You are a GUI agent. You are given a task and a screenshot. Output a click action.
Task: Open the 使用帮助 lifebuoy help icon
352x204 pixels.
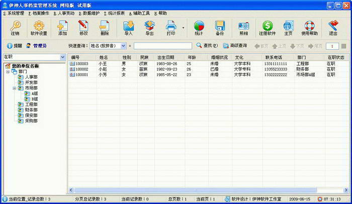pos(310,28)
